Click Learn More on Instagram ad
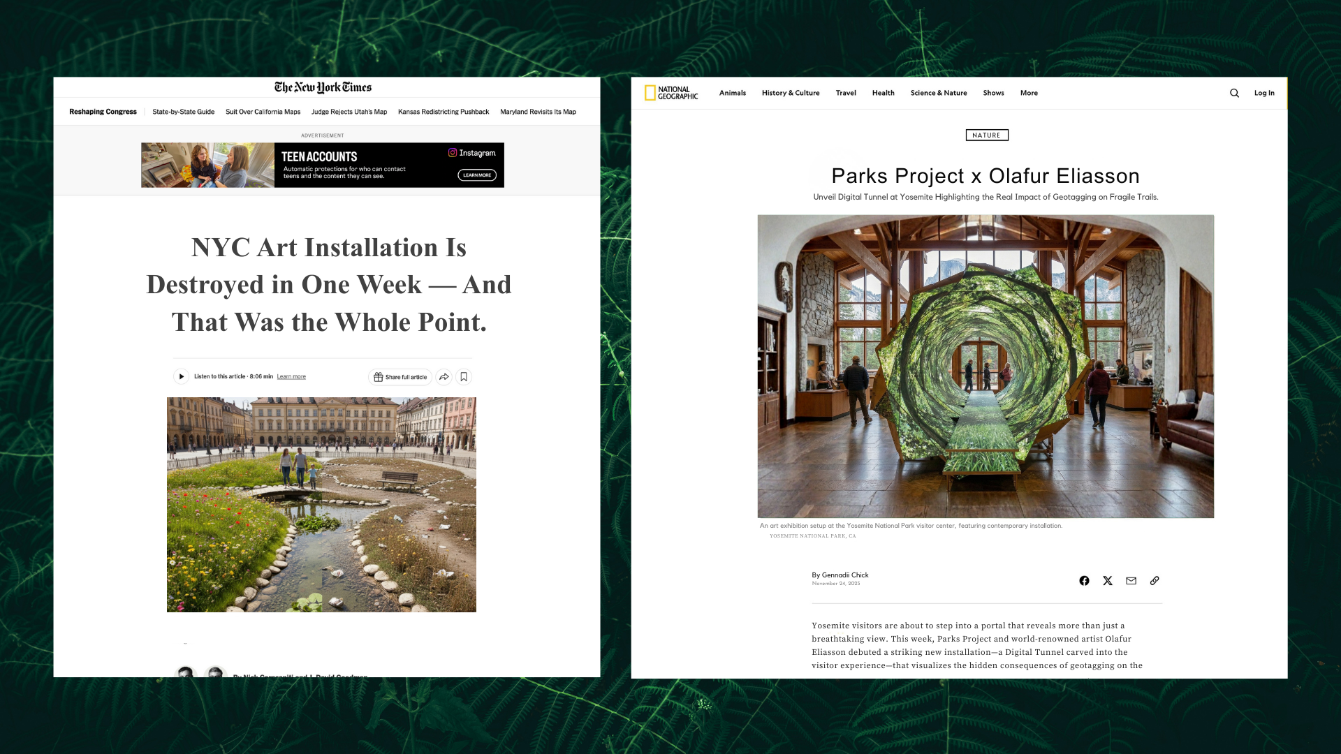 477,175
